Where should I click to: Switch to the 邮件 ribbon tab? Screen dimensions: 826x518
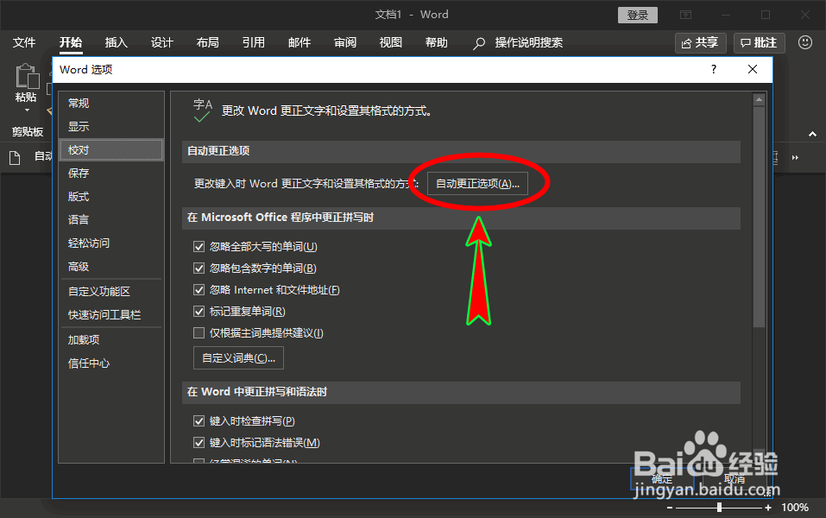(x=300, y=42)
